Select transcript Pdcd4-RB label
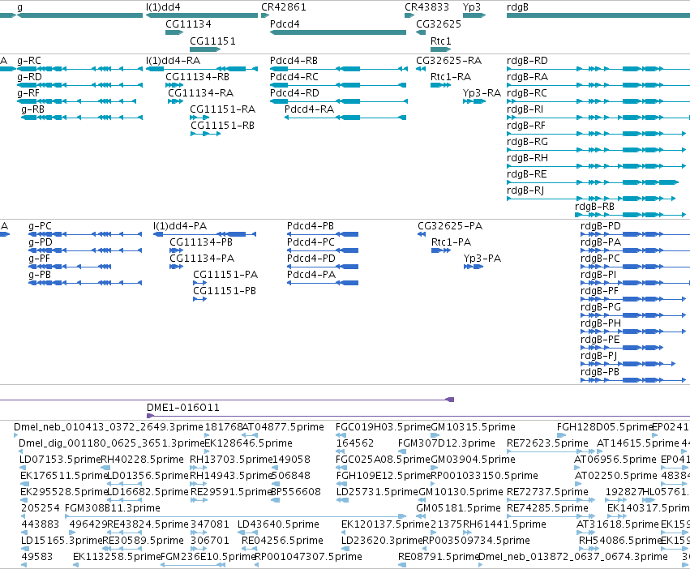 (x=294, y=60)
